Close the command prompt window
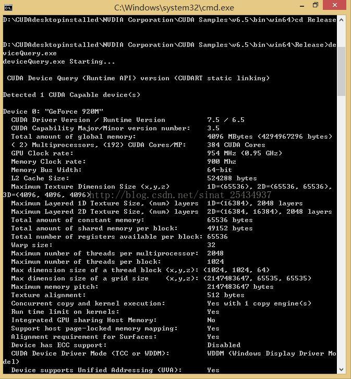This screenshot has width=351, height=379. [334, 5]
